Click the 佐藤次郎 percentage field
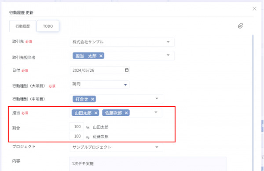Image resolution: width=264 pixels, height=171 pixels. (x=77, y=136)
